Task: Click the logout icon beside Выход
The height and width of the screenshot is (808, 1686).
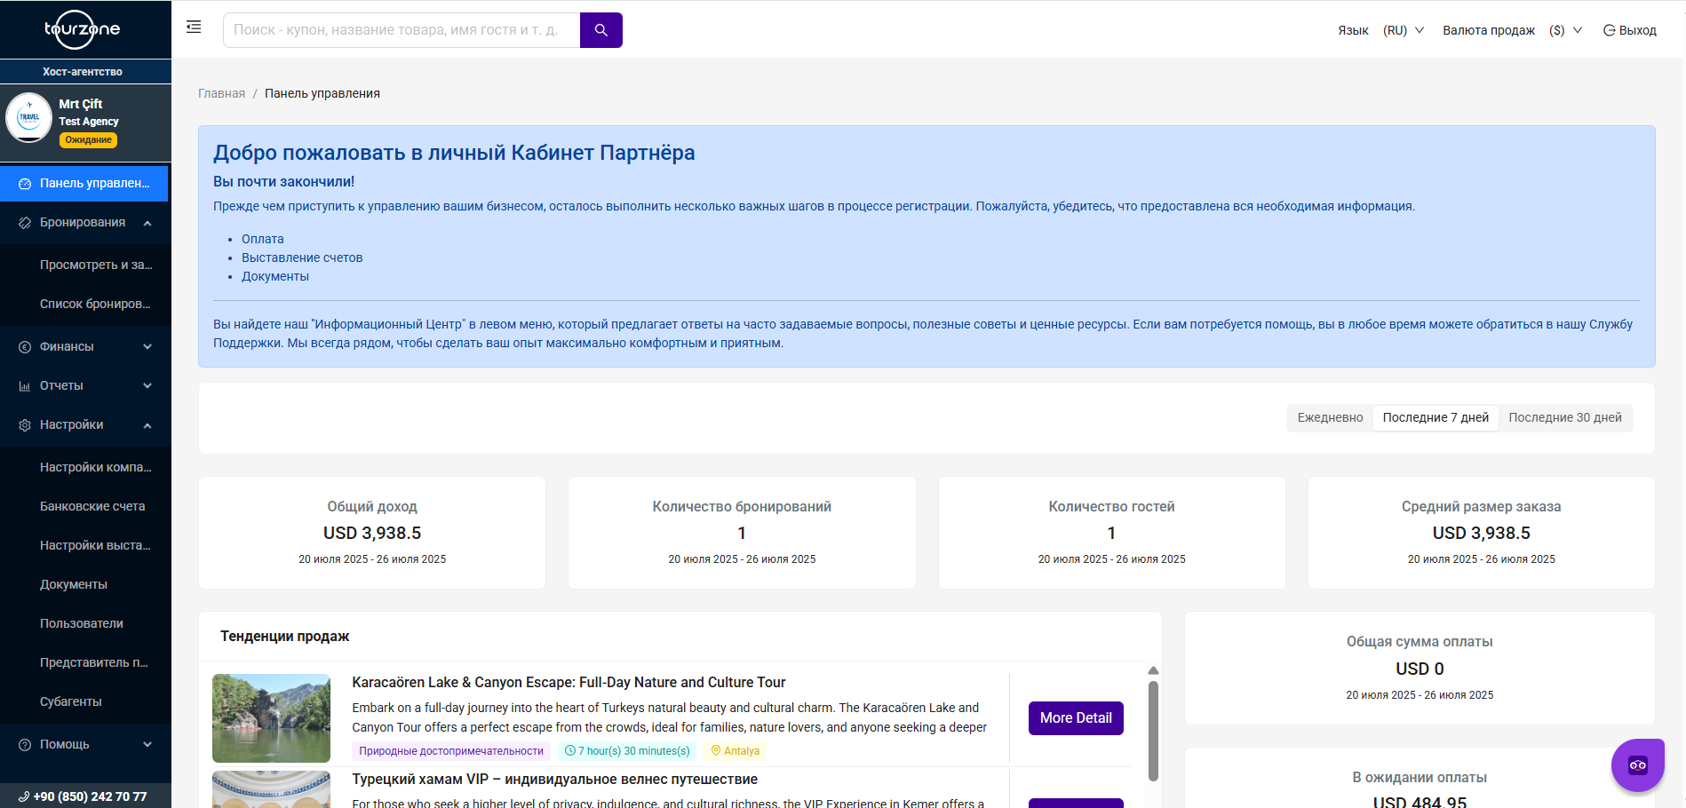Action: [1609, 30]
